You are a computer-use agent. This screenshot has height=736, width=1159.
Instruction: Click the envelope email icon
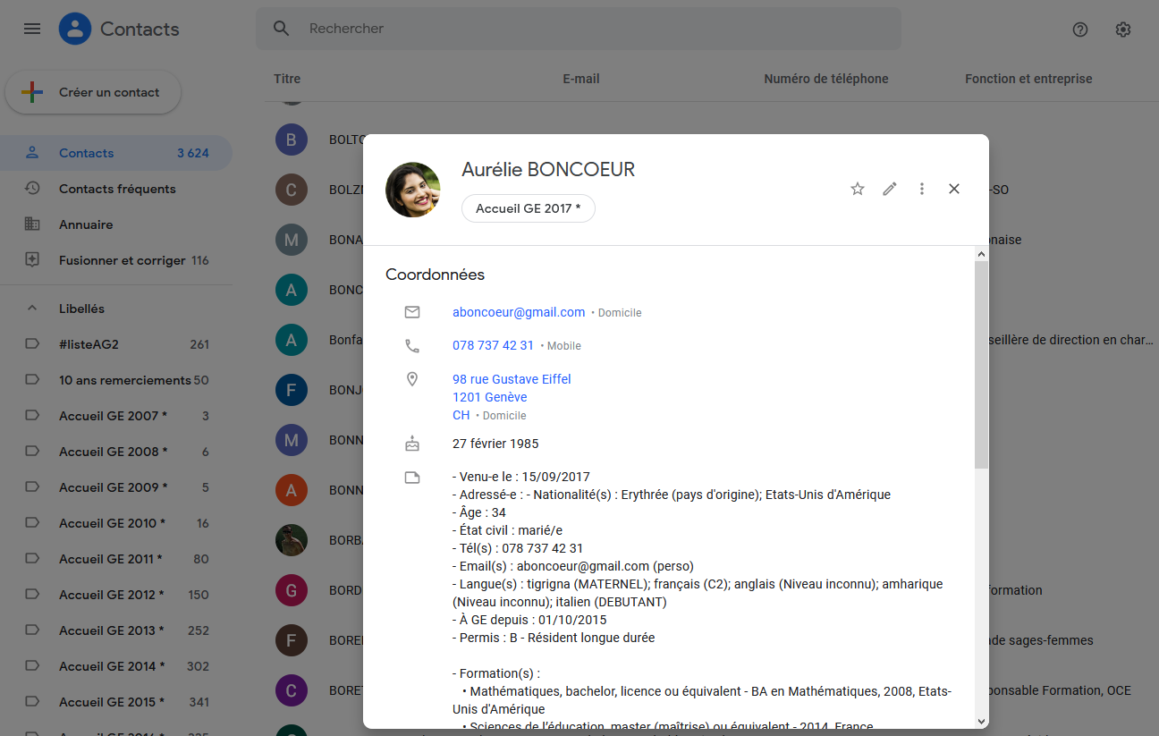[x=412, y=312]
